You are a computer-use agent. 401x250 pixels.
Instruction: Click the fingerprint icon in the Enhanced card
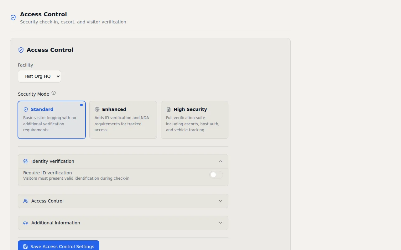(x=97, y=109)
